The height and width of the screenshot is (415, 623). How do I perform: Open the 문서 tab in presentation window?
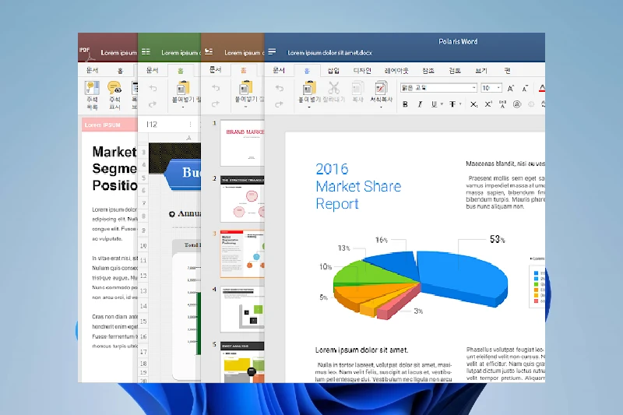(215, 69)
